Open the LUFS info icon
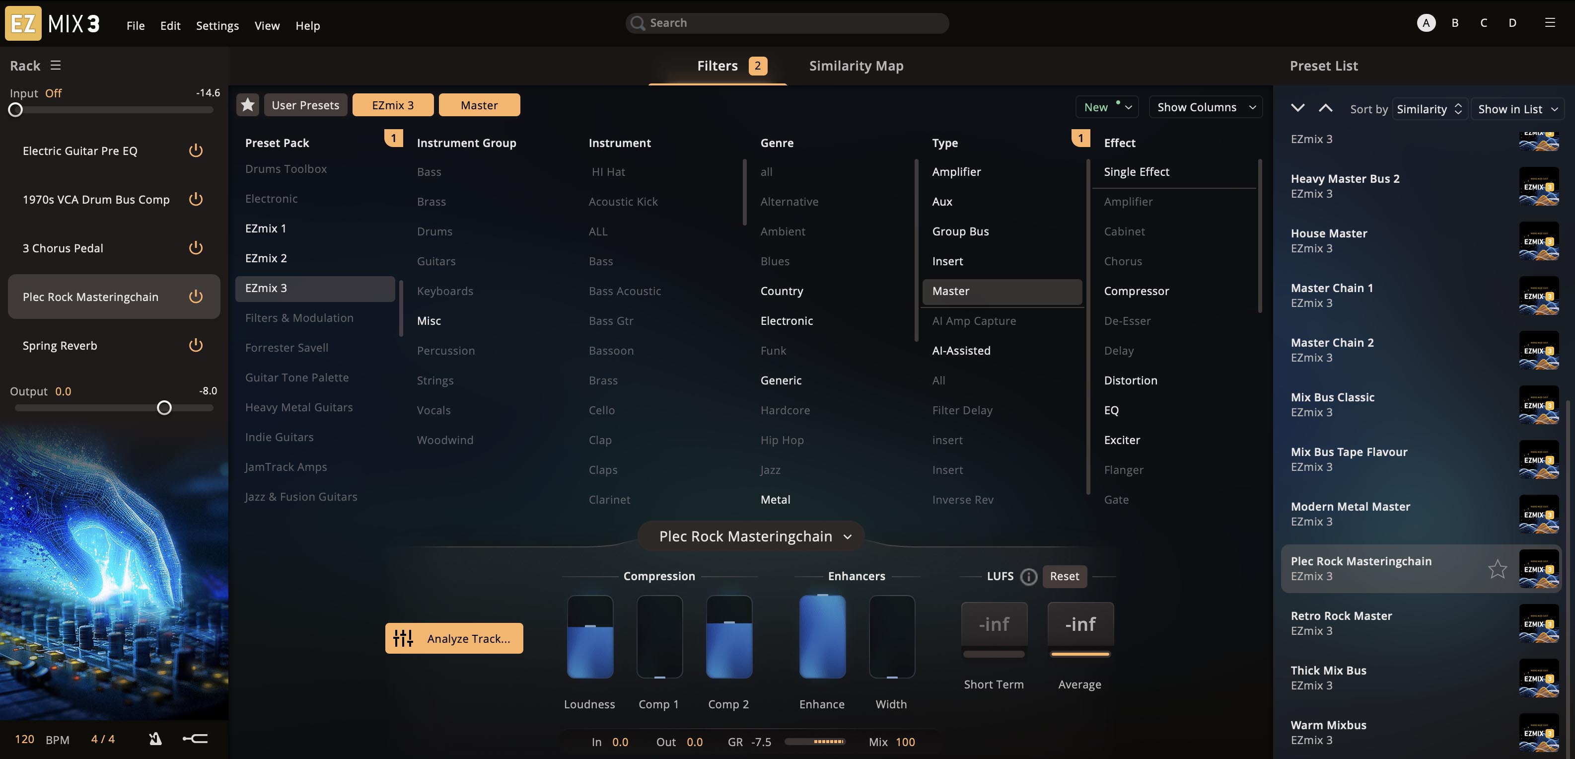Image resolution: width=1575 pixels, height=759 pixels. click(1029, 576)
